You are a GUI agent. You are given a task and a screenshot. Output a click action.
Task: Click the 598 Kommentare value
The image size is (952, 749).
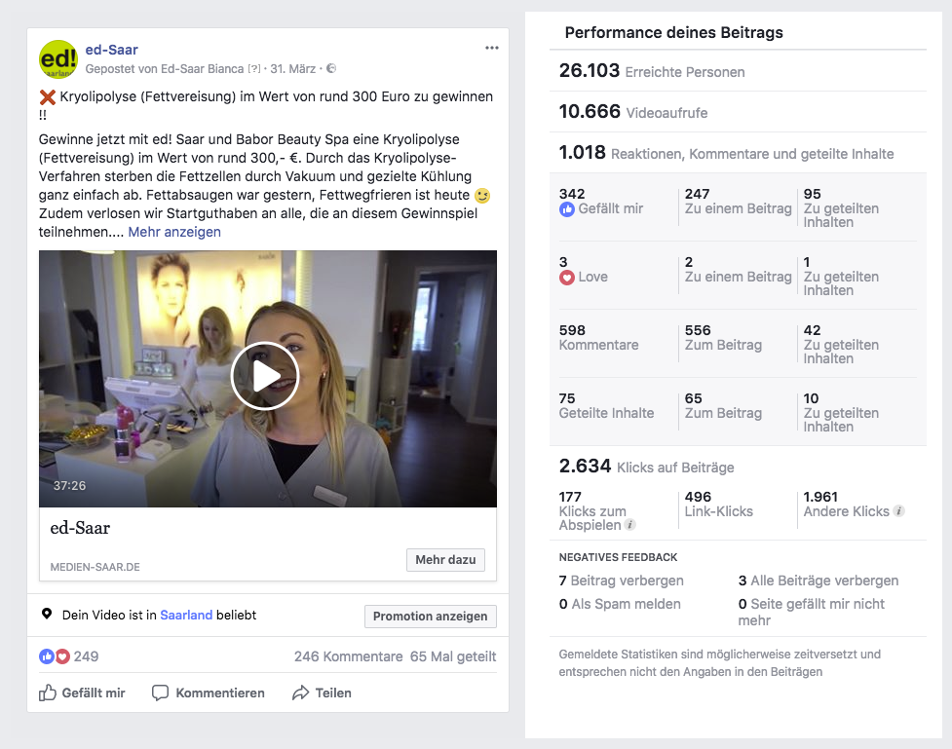[598, 337]
